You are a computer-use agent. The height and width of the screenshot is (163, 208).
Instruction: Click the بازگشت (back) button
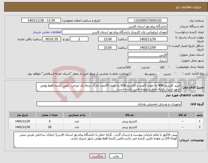coord(98,156)
